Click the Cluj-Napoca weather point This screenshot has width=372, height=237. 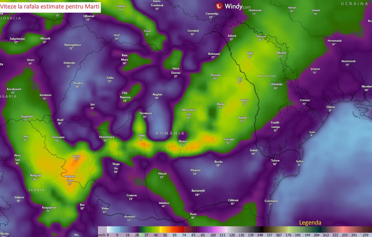pos(125,96)
